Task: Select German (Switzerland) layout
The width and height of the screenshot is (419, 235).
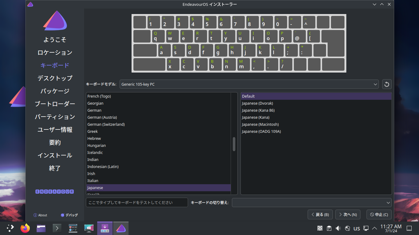Action: coord(158,125)
